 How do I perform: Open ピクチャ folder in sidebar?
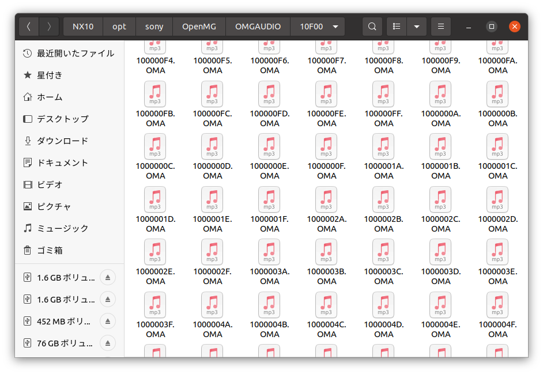[x=69, y=206]
